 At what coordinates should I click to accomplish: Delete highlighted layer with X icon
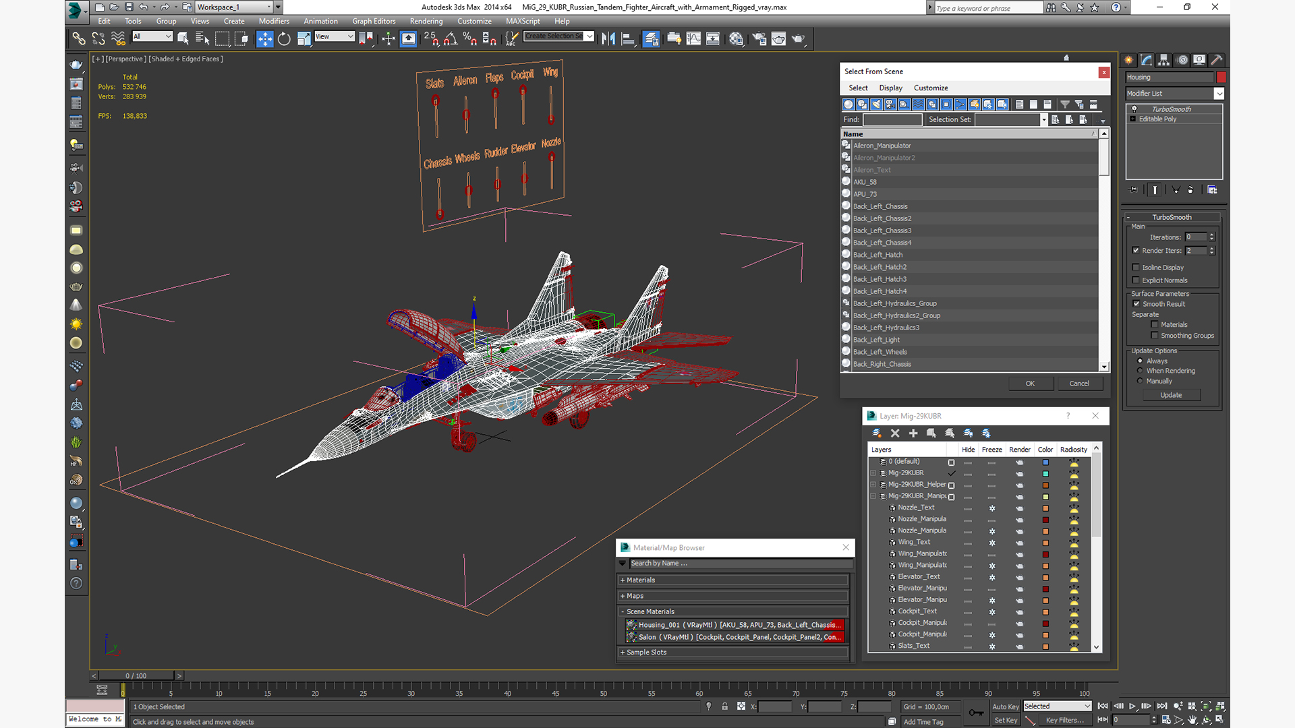pyautogui.click(x=895, y=433)
